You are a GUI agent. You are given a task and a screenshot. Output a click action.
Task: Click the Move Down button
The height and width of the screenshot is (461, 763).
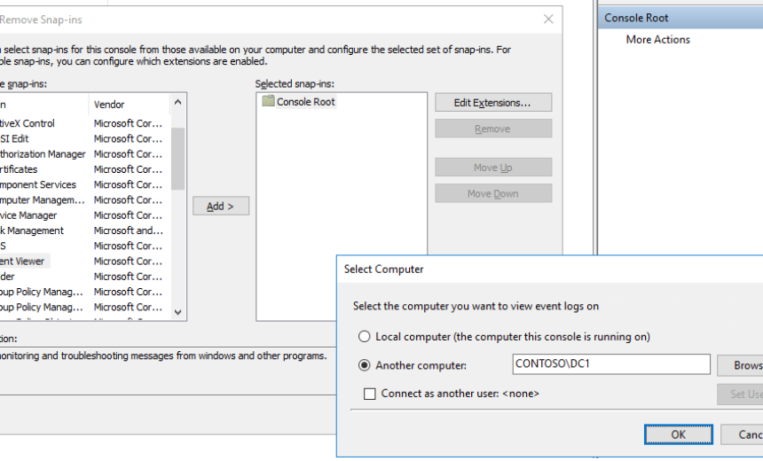click(x=493, y=193)
